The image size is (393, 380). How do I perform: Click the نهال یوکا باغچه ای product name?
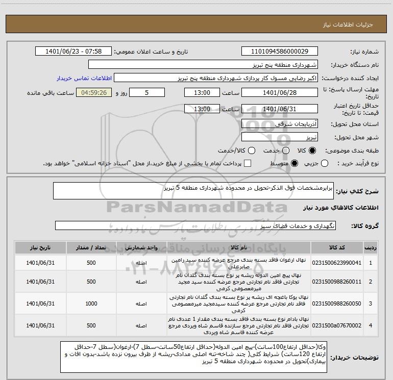[239, 303]
